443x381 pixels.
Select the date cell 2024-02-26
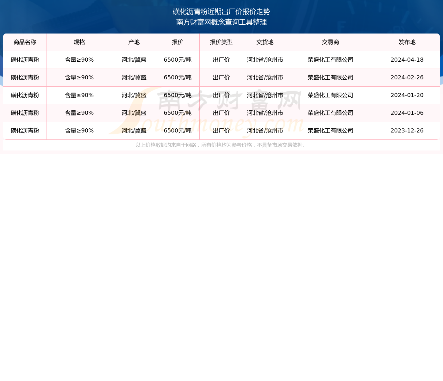coord(407,77)
